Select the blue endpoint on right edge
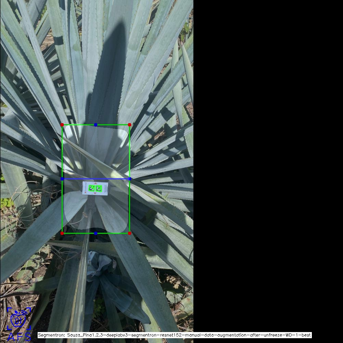 129,179
